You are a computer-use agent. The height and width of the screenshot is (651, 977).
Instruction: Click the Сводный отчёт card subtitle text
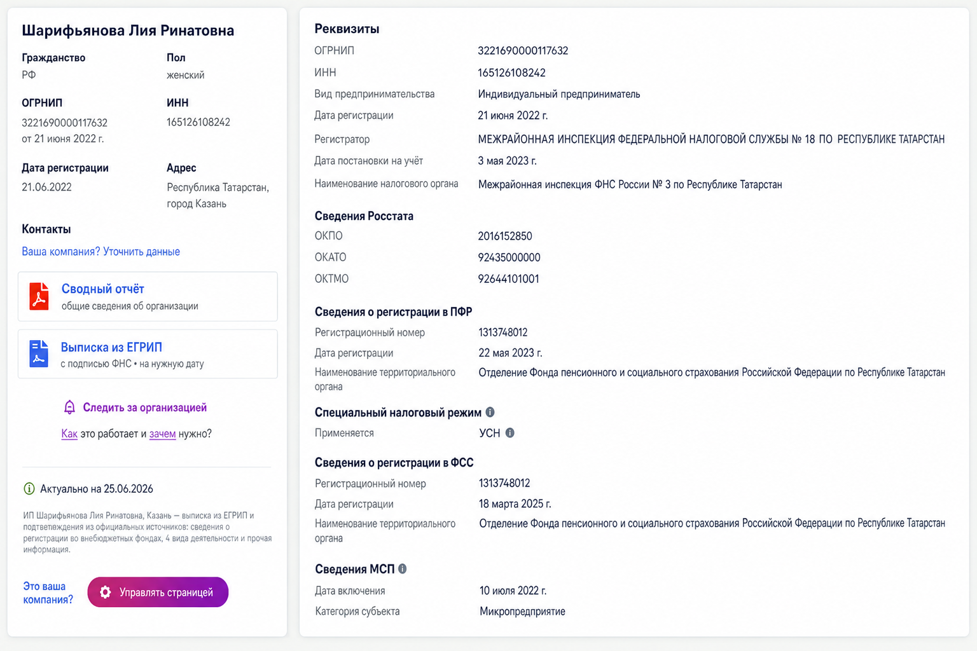[x=130, y=306]
